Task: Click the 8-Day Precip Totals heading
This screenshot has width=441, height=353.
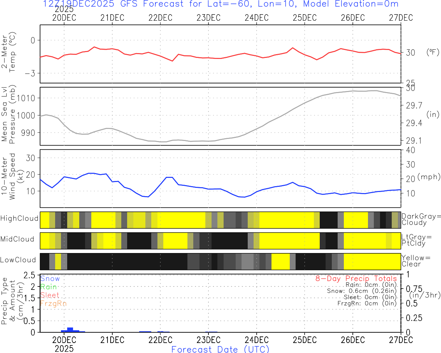Action: (x=356, y=279)
